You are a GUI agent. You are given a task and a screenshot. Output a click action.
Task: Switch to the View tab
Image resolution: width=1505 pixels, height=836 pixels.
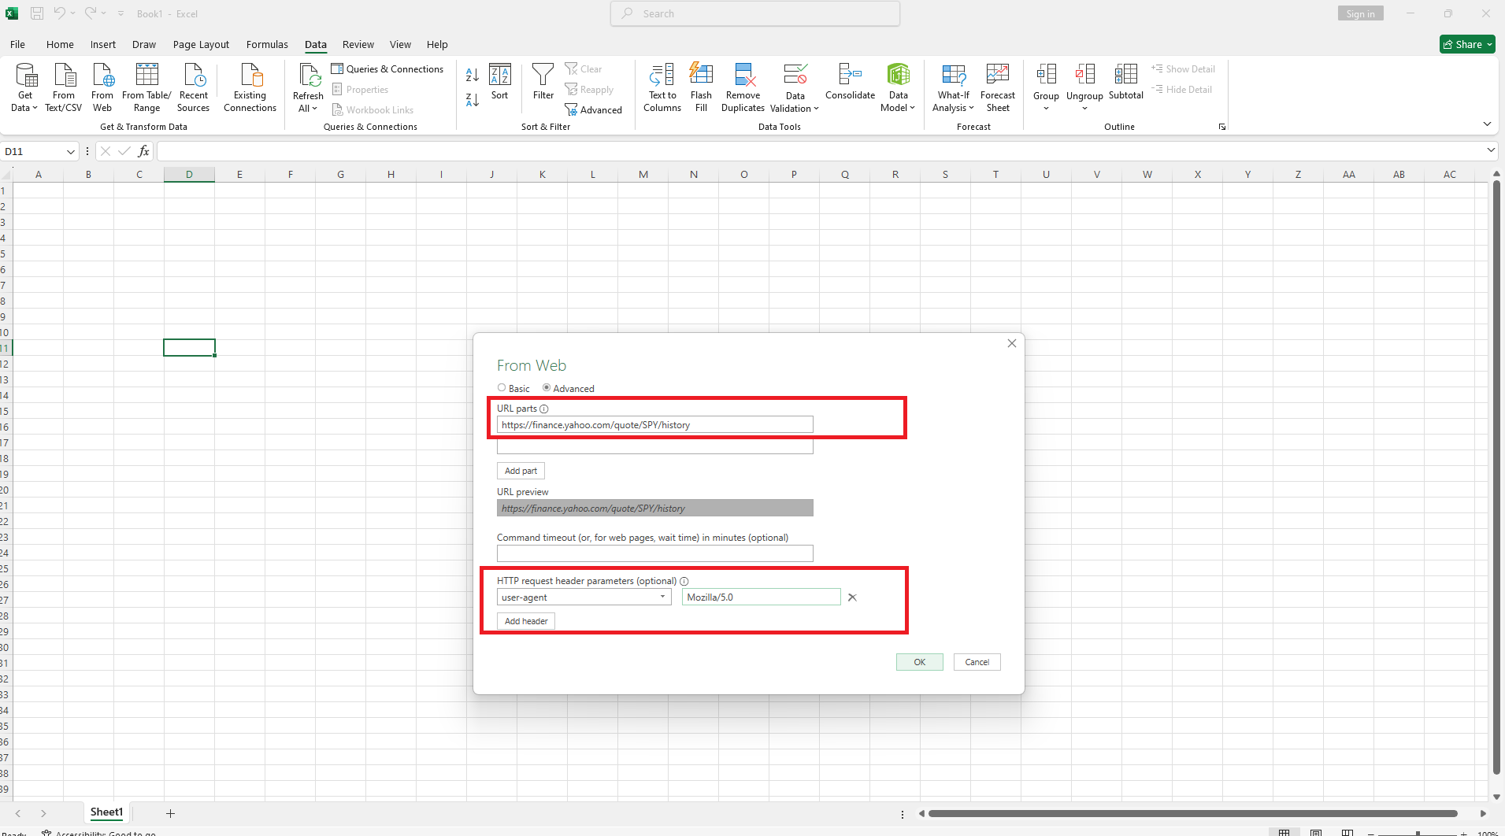point(400,45)
